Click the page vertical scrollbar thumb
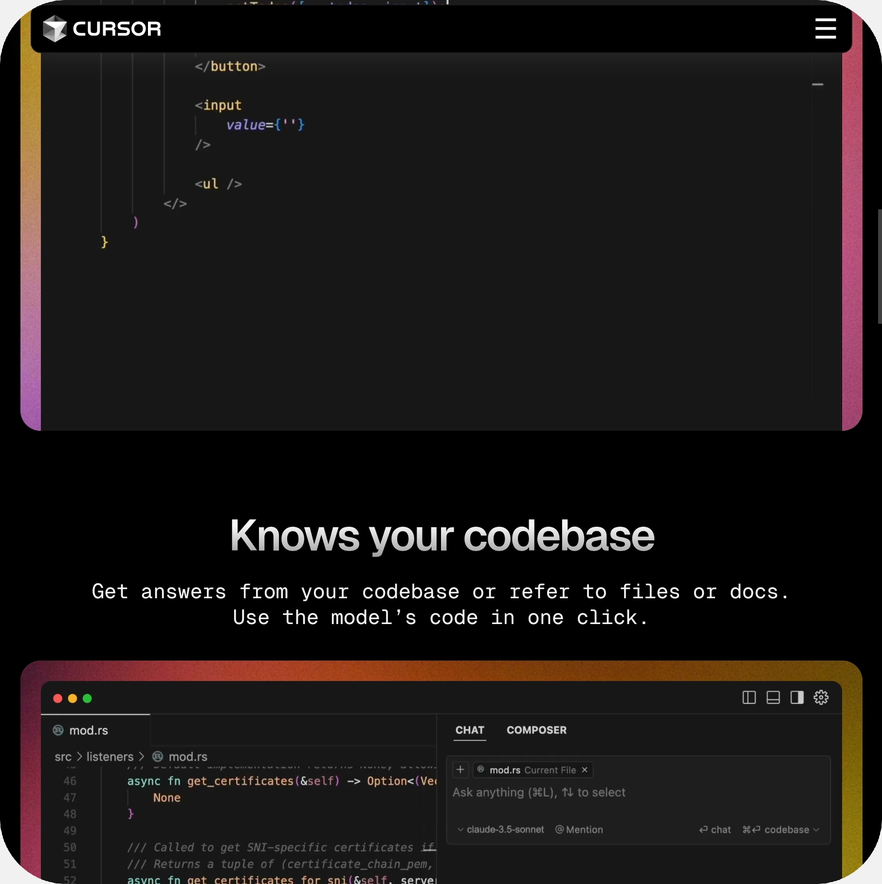882x884 pixels. 880,266
